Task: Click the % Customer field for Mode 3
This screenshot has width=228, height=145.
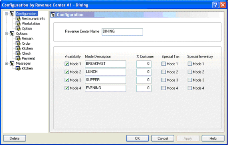Action: coord(144,80)
